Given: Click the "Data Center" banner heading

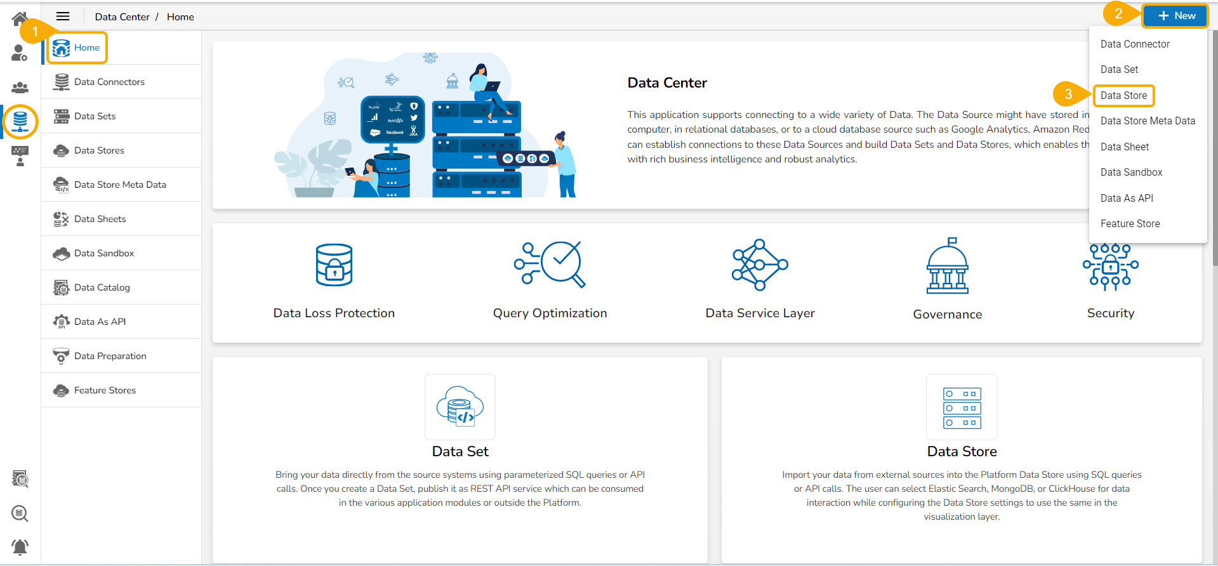Looking at the screenshot, I should (x=666, y=82).
